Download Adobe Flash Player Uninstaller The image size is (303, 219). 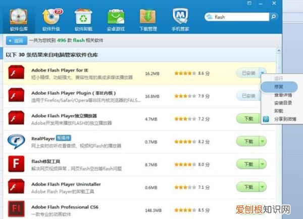(248, 187)
